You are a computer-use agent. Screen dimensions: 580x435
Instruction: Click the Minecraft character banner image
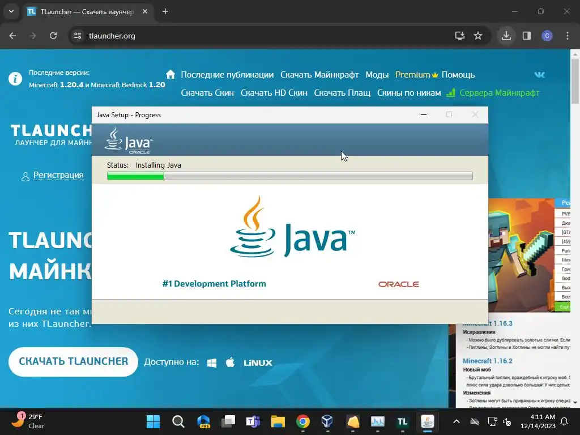pos(521,255)
